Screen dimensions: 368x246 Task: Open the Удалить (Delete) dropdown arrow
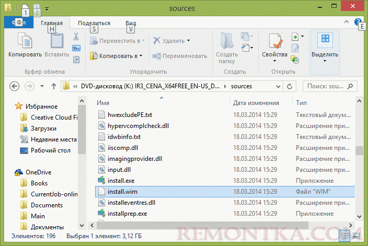(x=189, y=41)
